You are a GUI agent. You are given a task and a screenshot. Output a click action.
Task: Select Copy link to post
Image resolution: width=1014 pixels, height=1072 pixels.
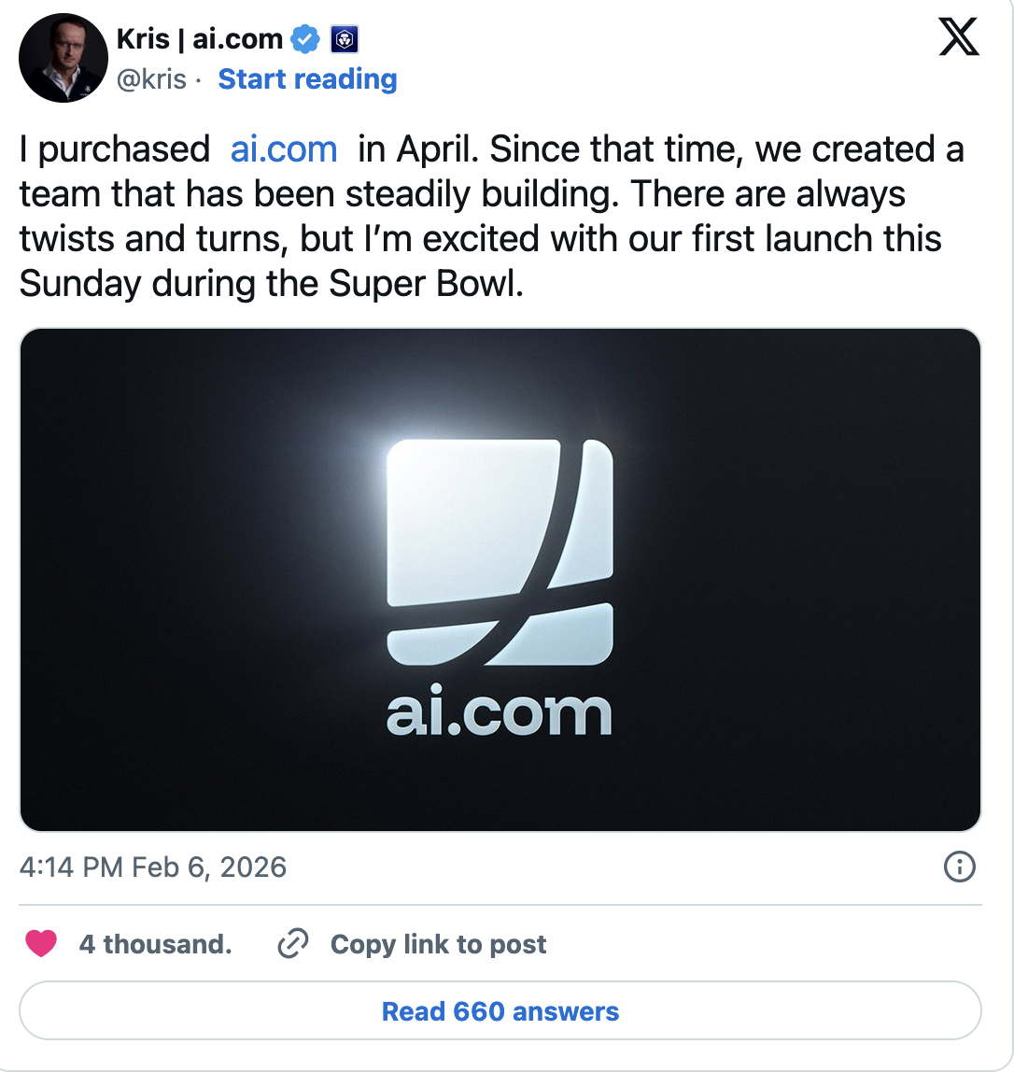click(436, 944)
